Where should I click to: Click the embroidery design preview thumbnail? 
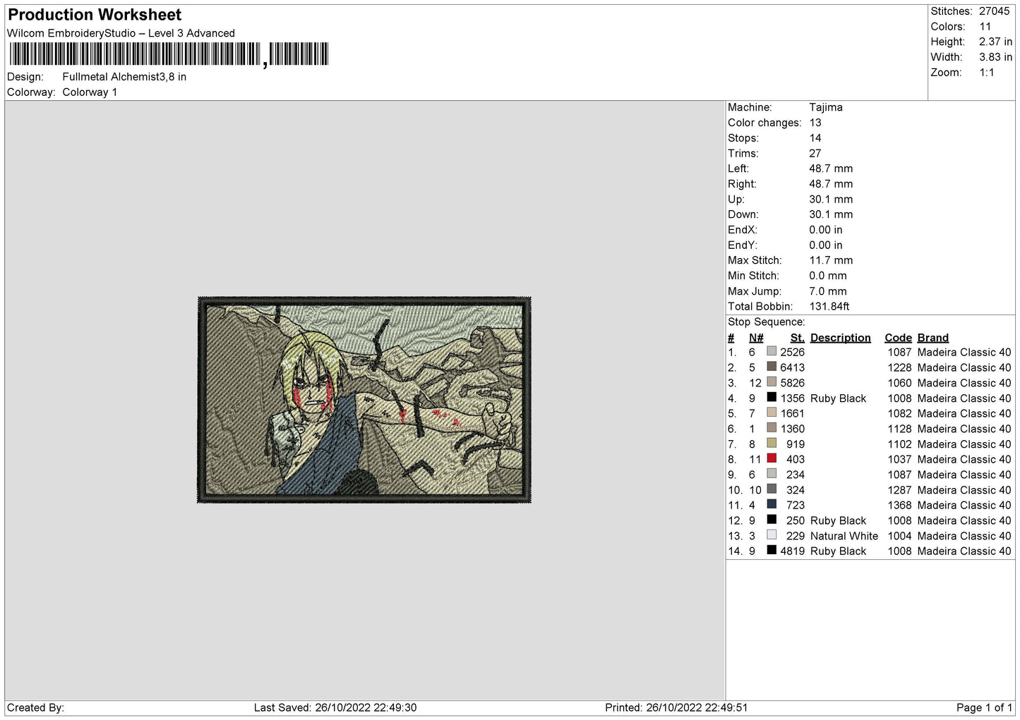pyautogui.click(x=364, y=399)
